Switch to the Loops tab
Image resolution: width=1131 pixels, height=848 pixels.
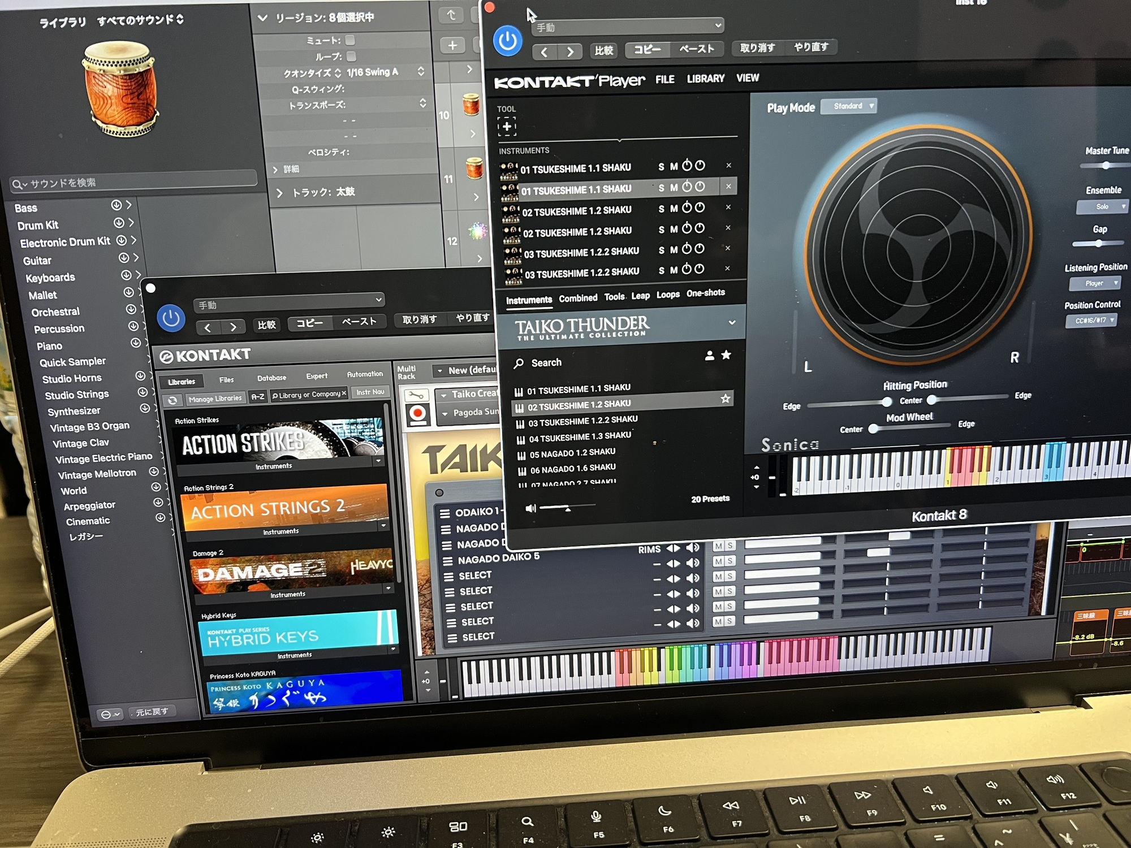point(668,295)
